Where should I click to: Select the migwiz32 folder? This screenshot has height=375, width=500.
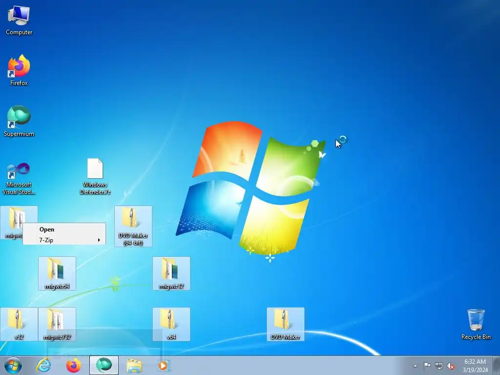click(171, 273)
